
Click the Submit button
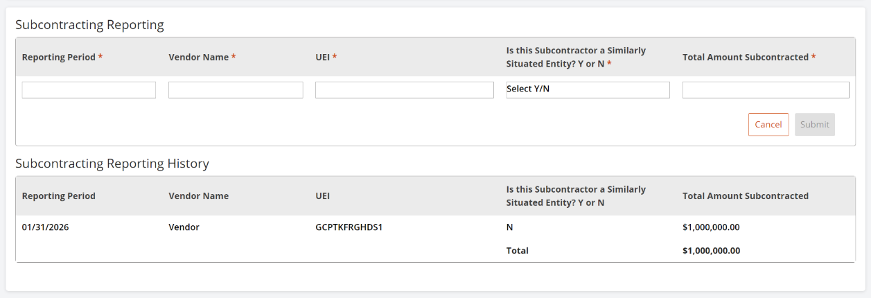pos(814,125)
